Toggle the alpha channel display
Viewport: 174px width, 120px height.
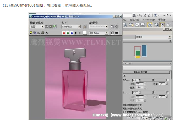click(76, 33)
